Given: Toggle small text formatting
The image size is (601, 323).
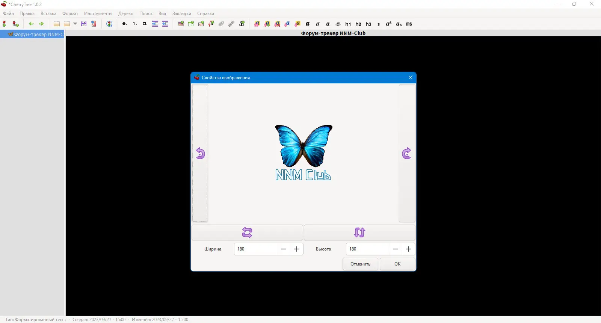Looking at the screenshot, I should tap(379, 24).
